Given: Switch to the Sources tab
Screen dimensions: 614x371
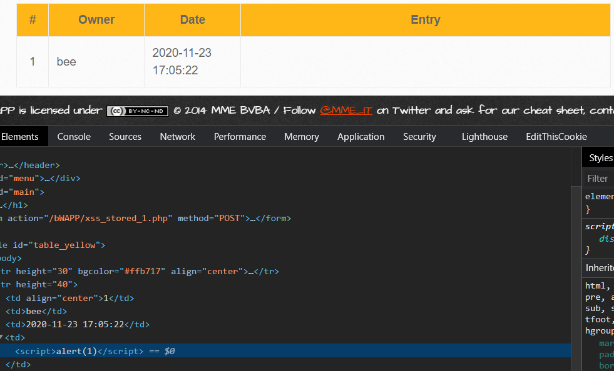Looking at the screenshot, I should (125, 136).
